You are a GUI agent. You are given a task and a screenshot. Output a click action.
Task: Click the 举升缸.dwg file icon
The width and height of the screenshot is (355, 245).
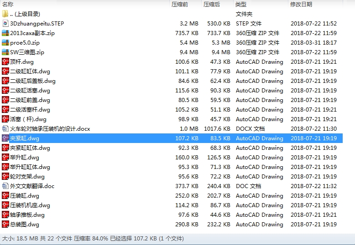[5, 157]
